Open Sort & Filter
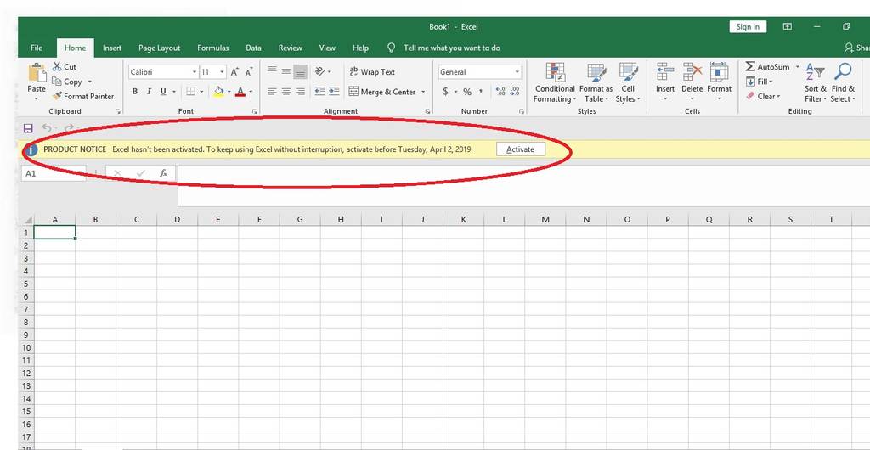The height and width of the screenshot is (450, 870). 816,82
